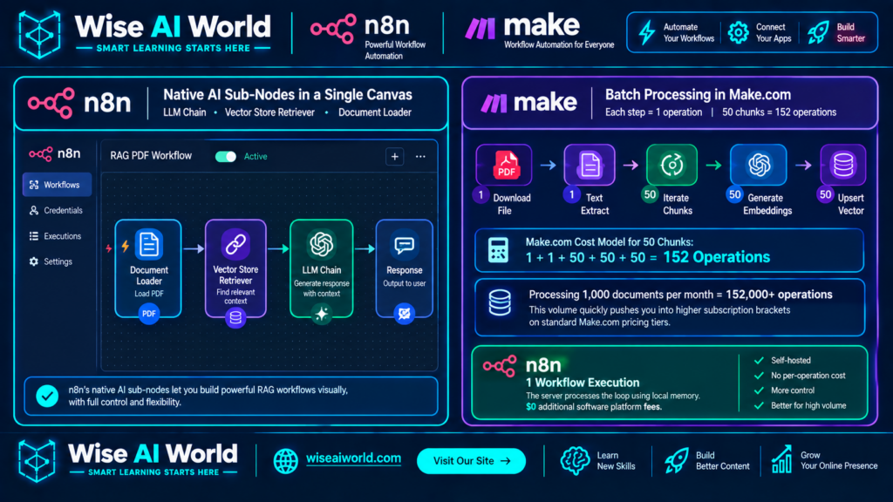
Task: Click the n8n logo in the sidebar
Action: click(x=55, y=153)
